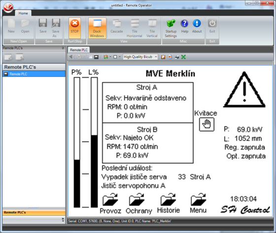Click the Serial COM1 status bar text
The image size is (276, 233).
point(120,221)
